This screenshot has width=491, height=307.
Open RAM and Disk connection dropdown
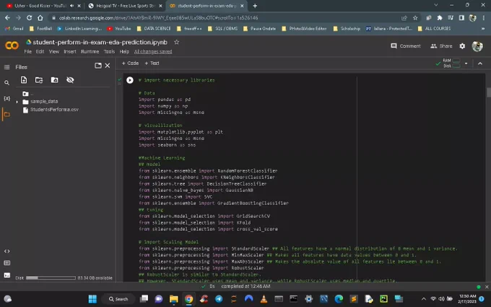466,64
